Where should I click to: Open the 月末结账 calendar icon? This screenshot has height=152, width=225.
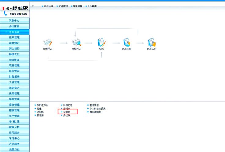pos(152,42)
